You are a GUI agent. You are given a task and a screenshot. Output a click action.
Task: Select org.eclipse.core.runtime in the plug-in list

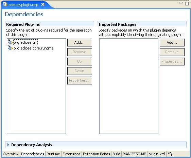pos(34,48)
